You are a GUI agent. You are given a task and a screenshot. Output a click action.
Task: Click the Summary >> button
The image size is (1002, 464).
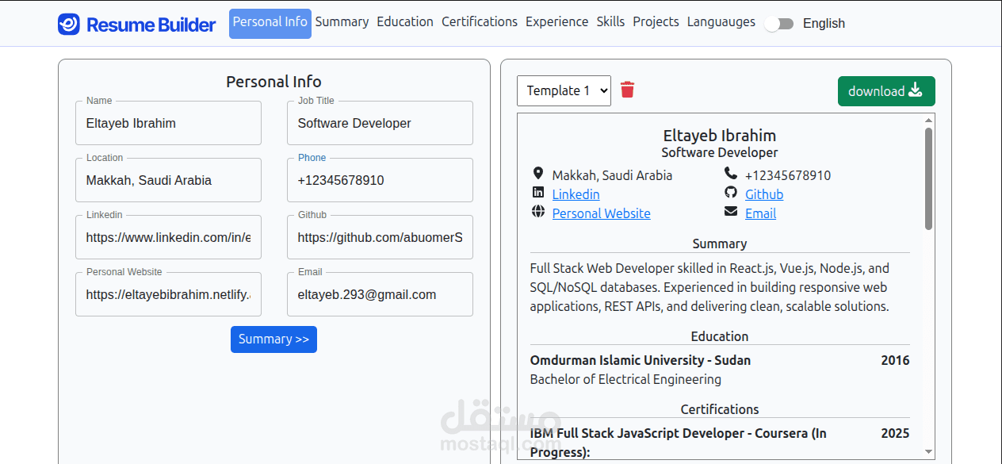pos(273,339)
